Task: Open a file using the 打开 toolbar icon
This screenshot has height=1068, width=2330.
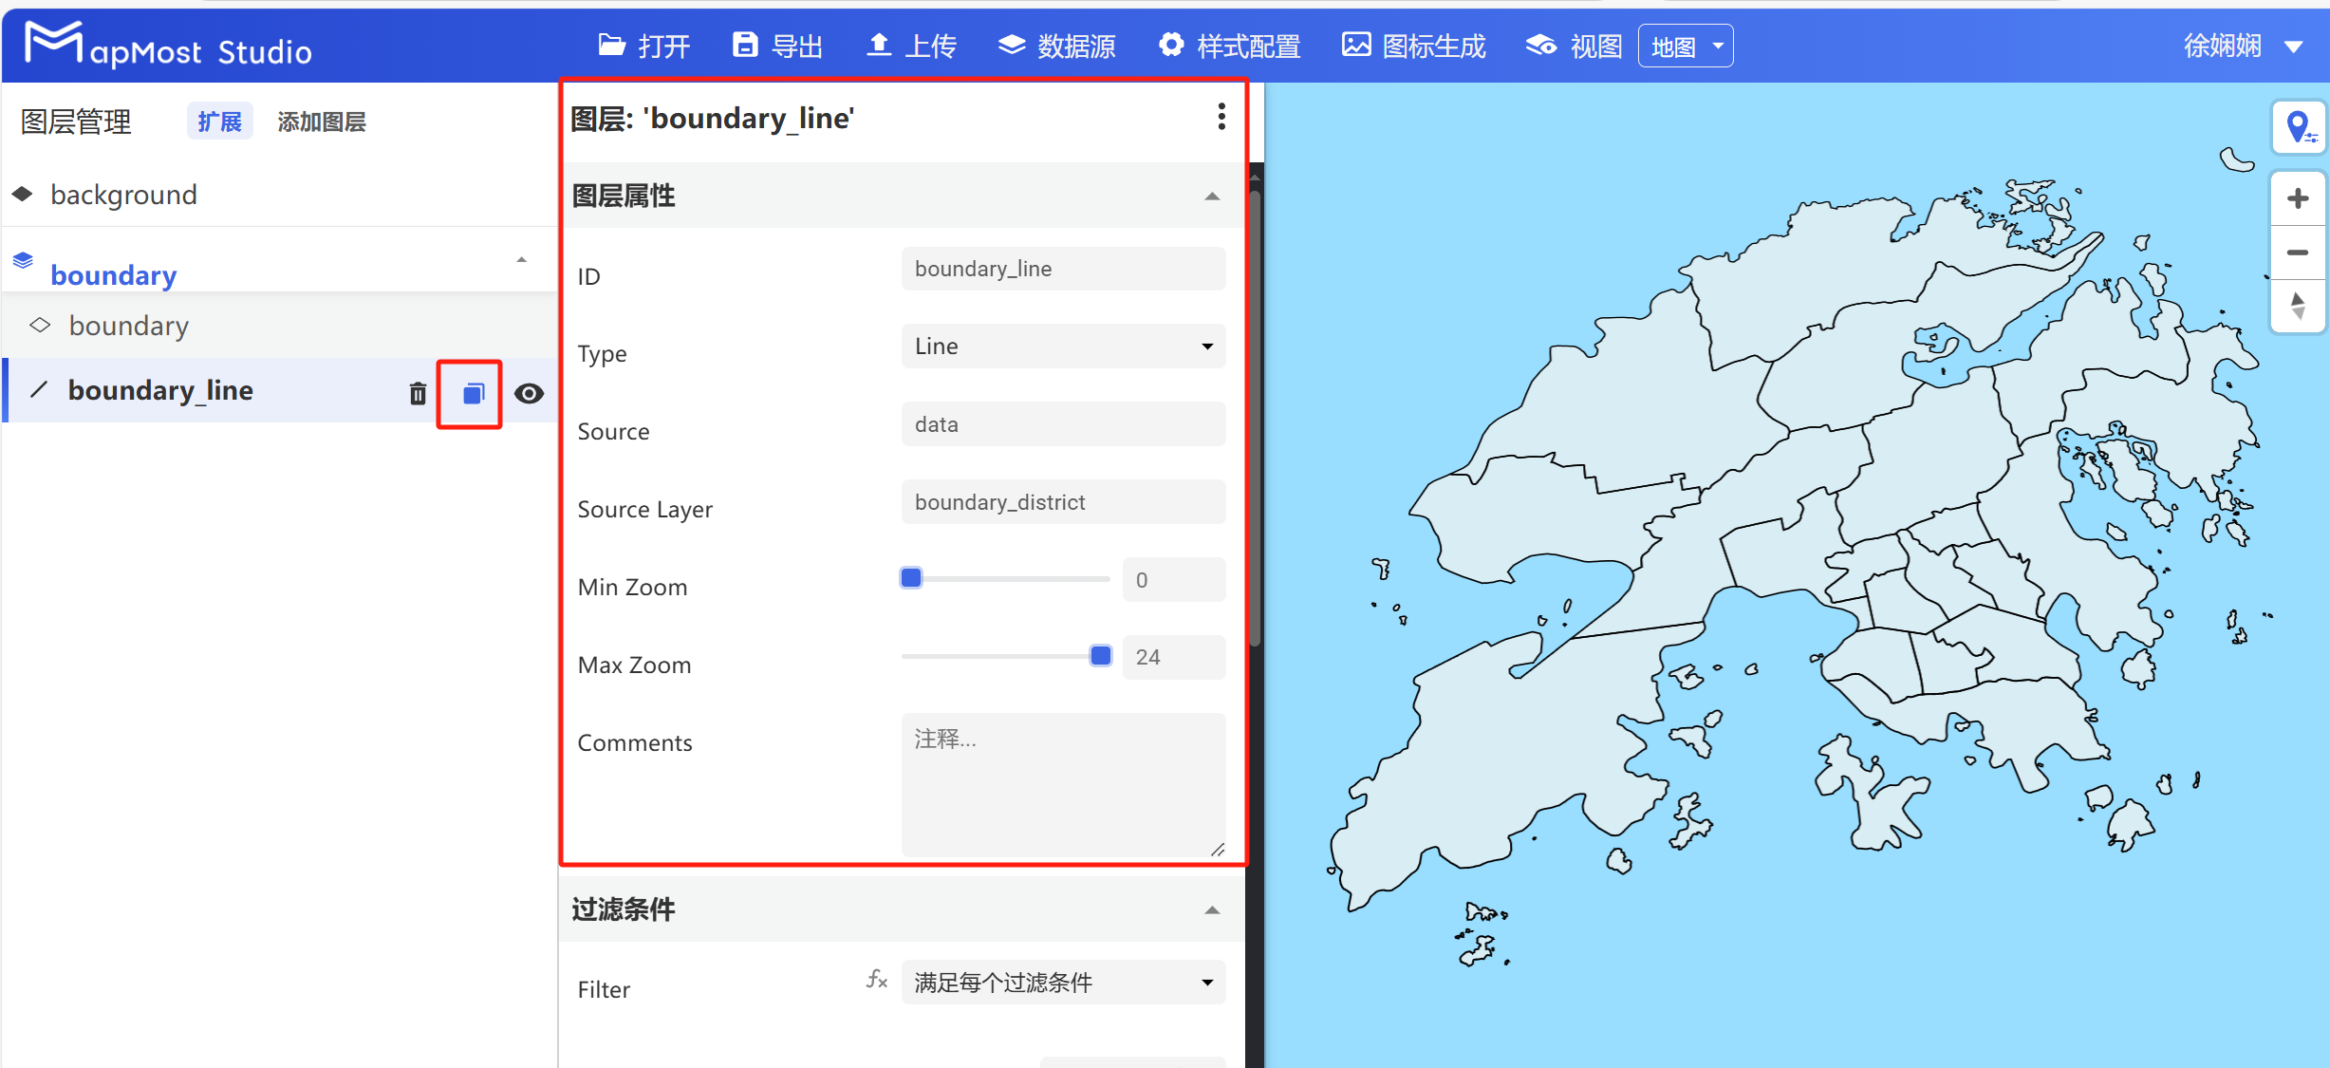Action: coord(644,45)
